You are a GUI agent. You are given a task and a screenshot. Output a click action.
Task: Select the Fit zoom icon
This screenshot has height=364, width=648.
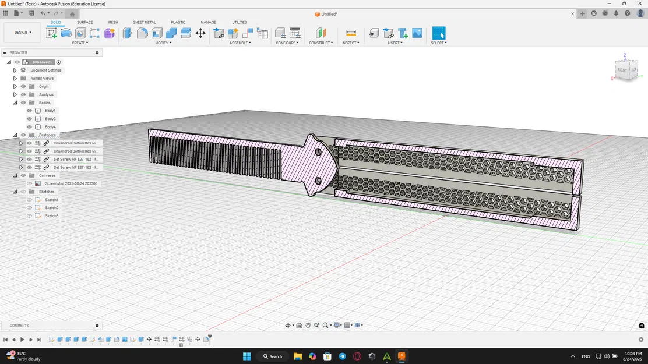coord(325,325)
